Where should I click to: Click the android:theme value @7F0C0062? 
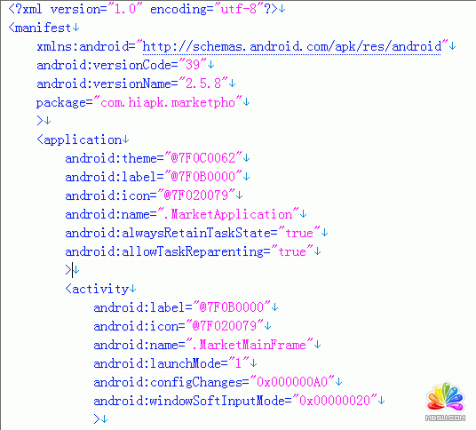point(202,158)
